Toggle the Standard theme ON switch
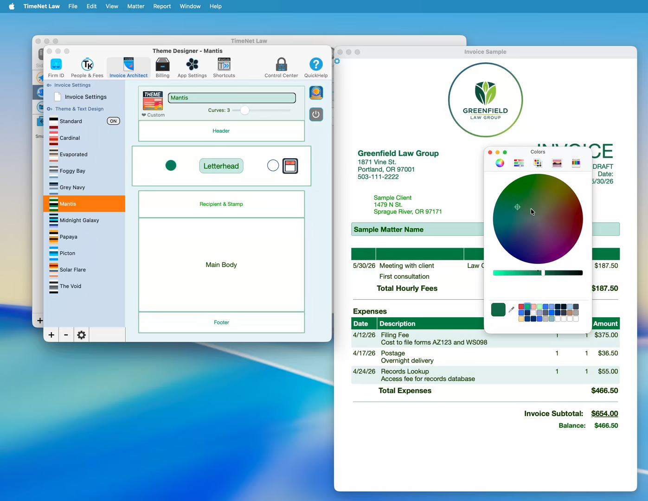This screenshot has width=648, height=501. point(113,121)
